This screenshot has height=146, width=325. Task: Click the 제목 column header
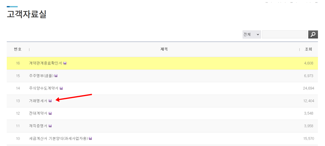(164, 49)
